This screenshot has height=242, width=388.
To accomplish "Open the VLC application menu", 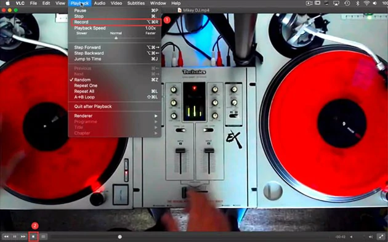I will pyautogui.click(x=20, y=3).
